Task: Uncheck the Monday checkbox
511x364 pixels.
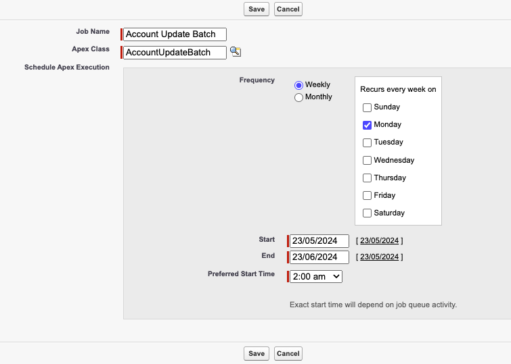Action: click(367, 125)
